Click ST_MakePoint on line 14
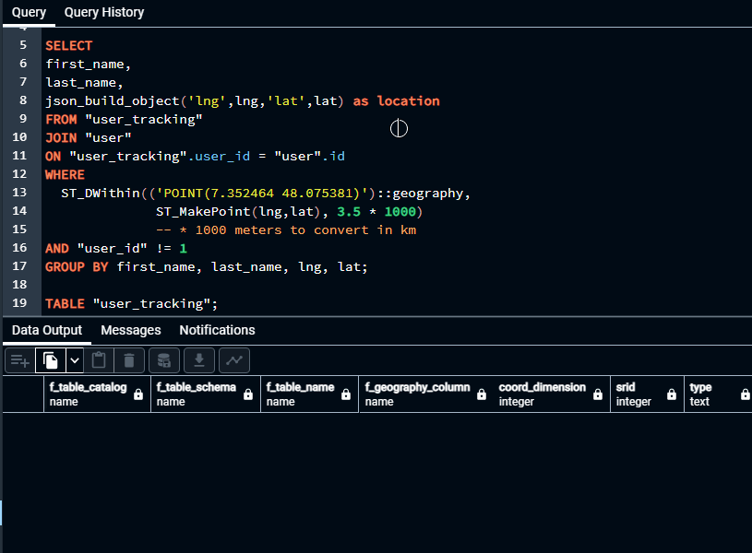The image size is (752, 553). [x=203, y=212]
